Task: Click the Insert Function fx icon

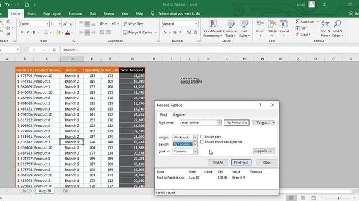Action: coord(54,50)
